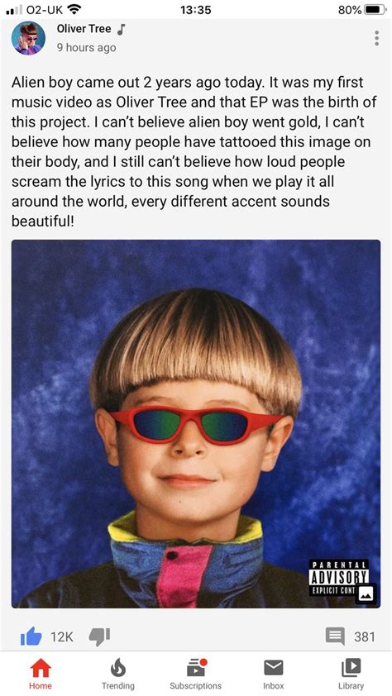Open the Alien Boy cover image
Viewport: 392px width, 696px height.
[x=196, y=424]
